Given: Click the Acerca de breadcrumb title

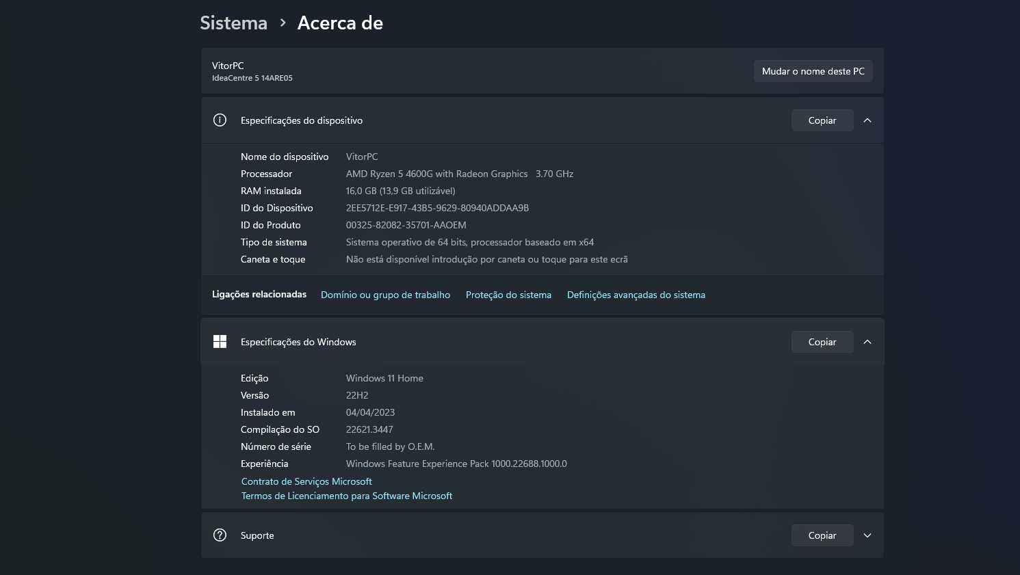Looking at the screenshot, I should point(340,23).
